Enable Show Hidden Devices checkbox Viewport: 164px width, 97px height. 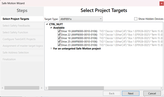click(136, 19)
